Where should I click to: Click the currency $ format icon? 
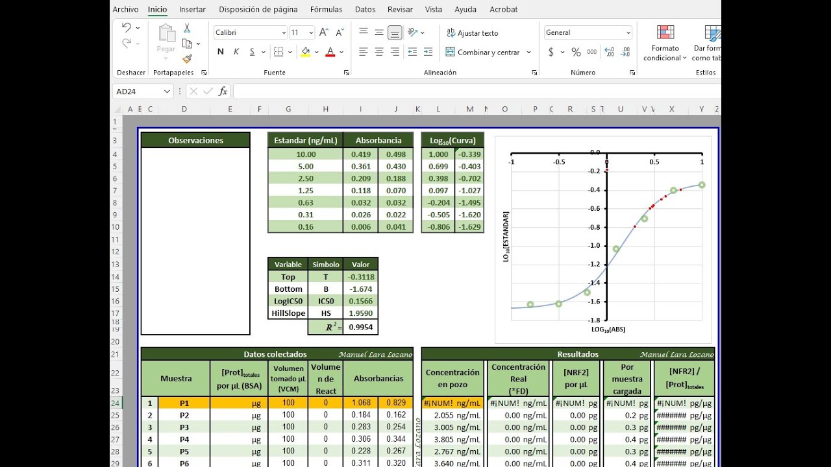point(551,52)
